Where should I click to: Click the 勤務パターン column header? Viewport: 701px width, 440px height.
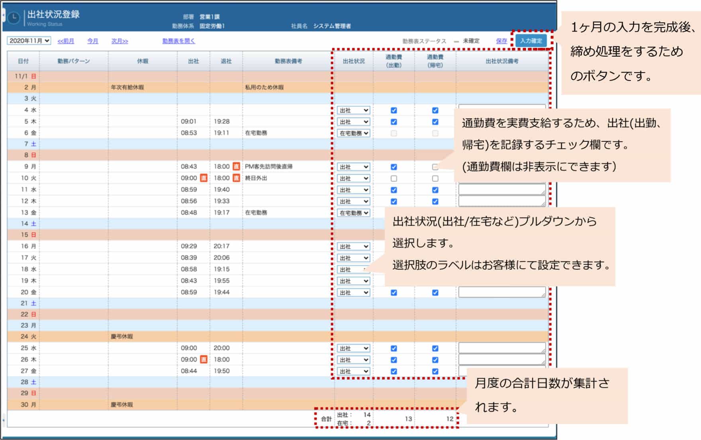tap(73, 61)
